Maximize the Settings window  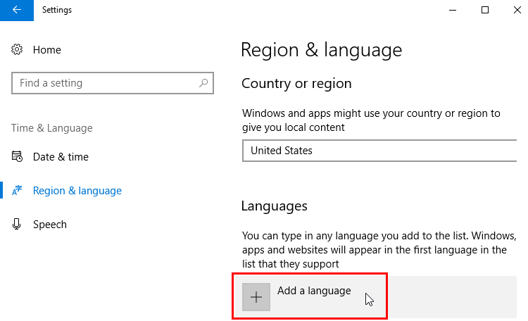[x=485, y=10]
